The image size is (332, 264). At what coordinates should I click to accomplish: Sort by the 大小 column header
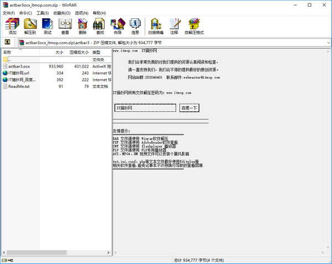point(52,52)
